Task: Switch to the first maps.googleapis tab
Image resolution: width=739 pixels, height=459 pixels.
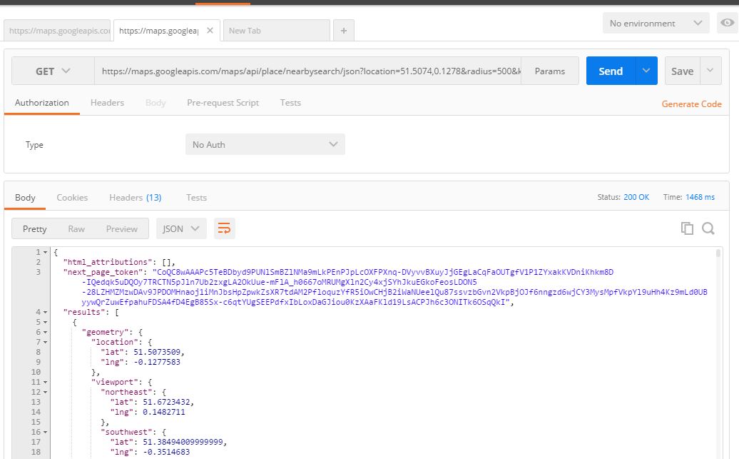Action: 57,31
